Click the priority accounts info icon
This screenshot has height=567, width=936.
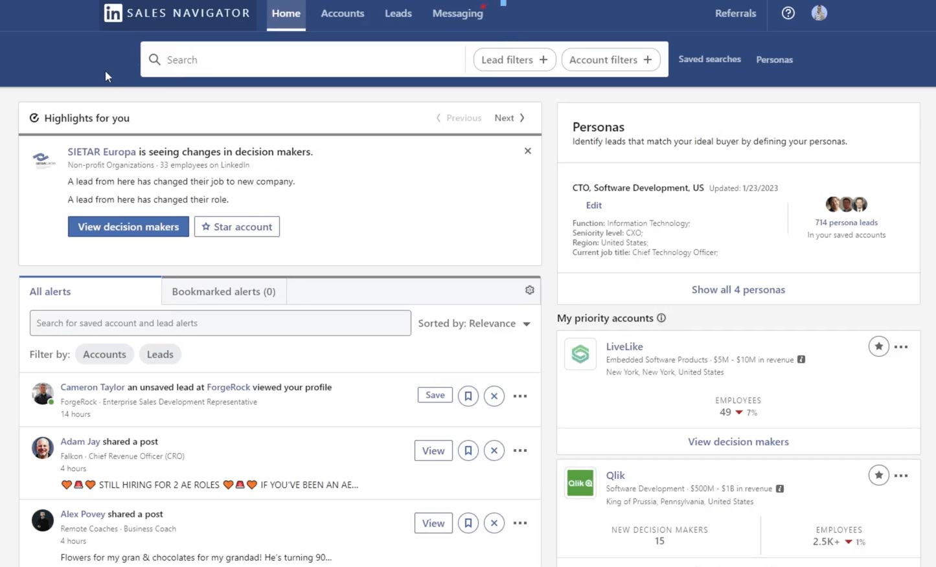click(661, 318)
